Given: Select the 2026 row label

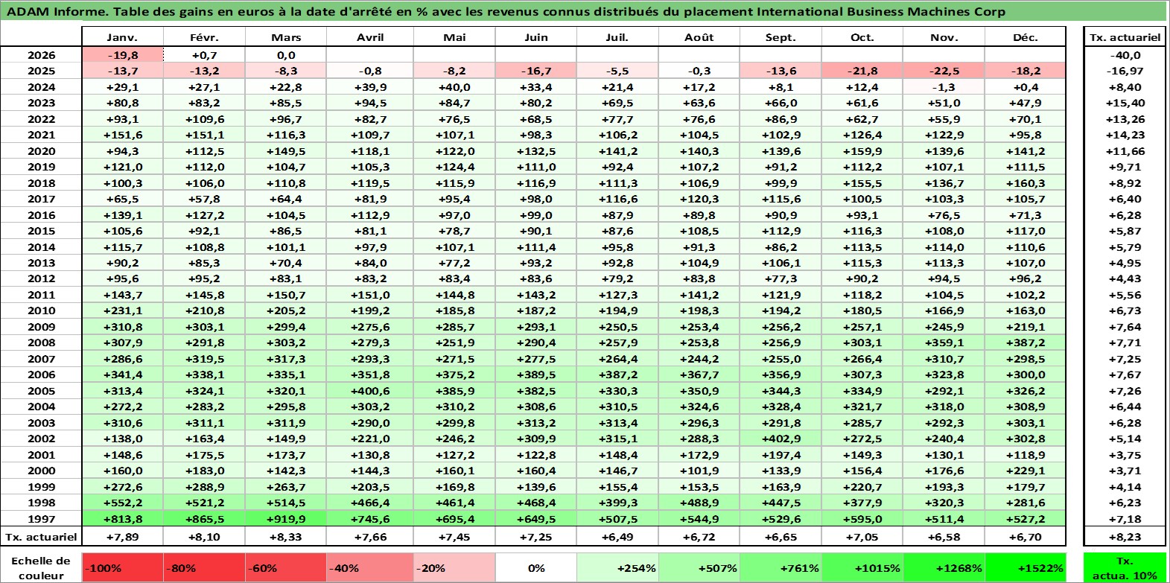Looking at the screenshot, I should (41, 55).
